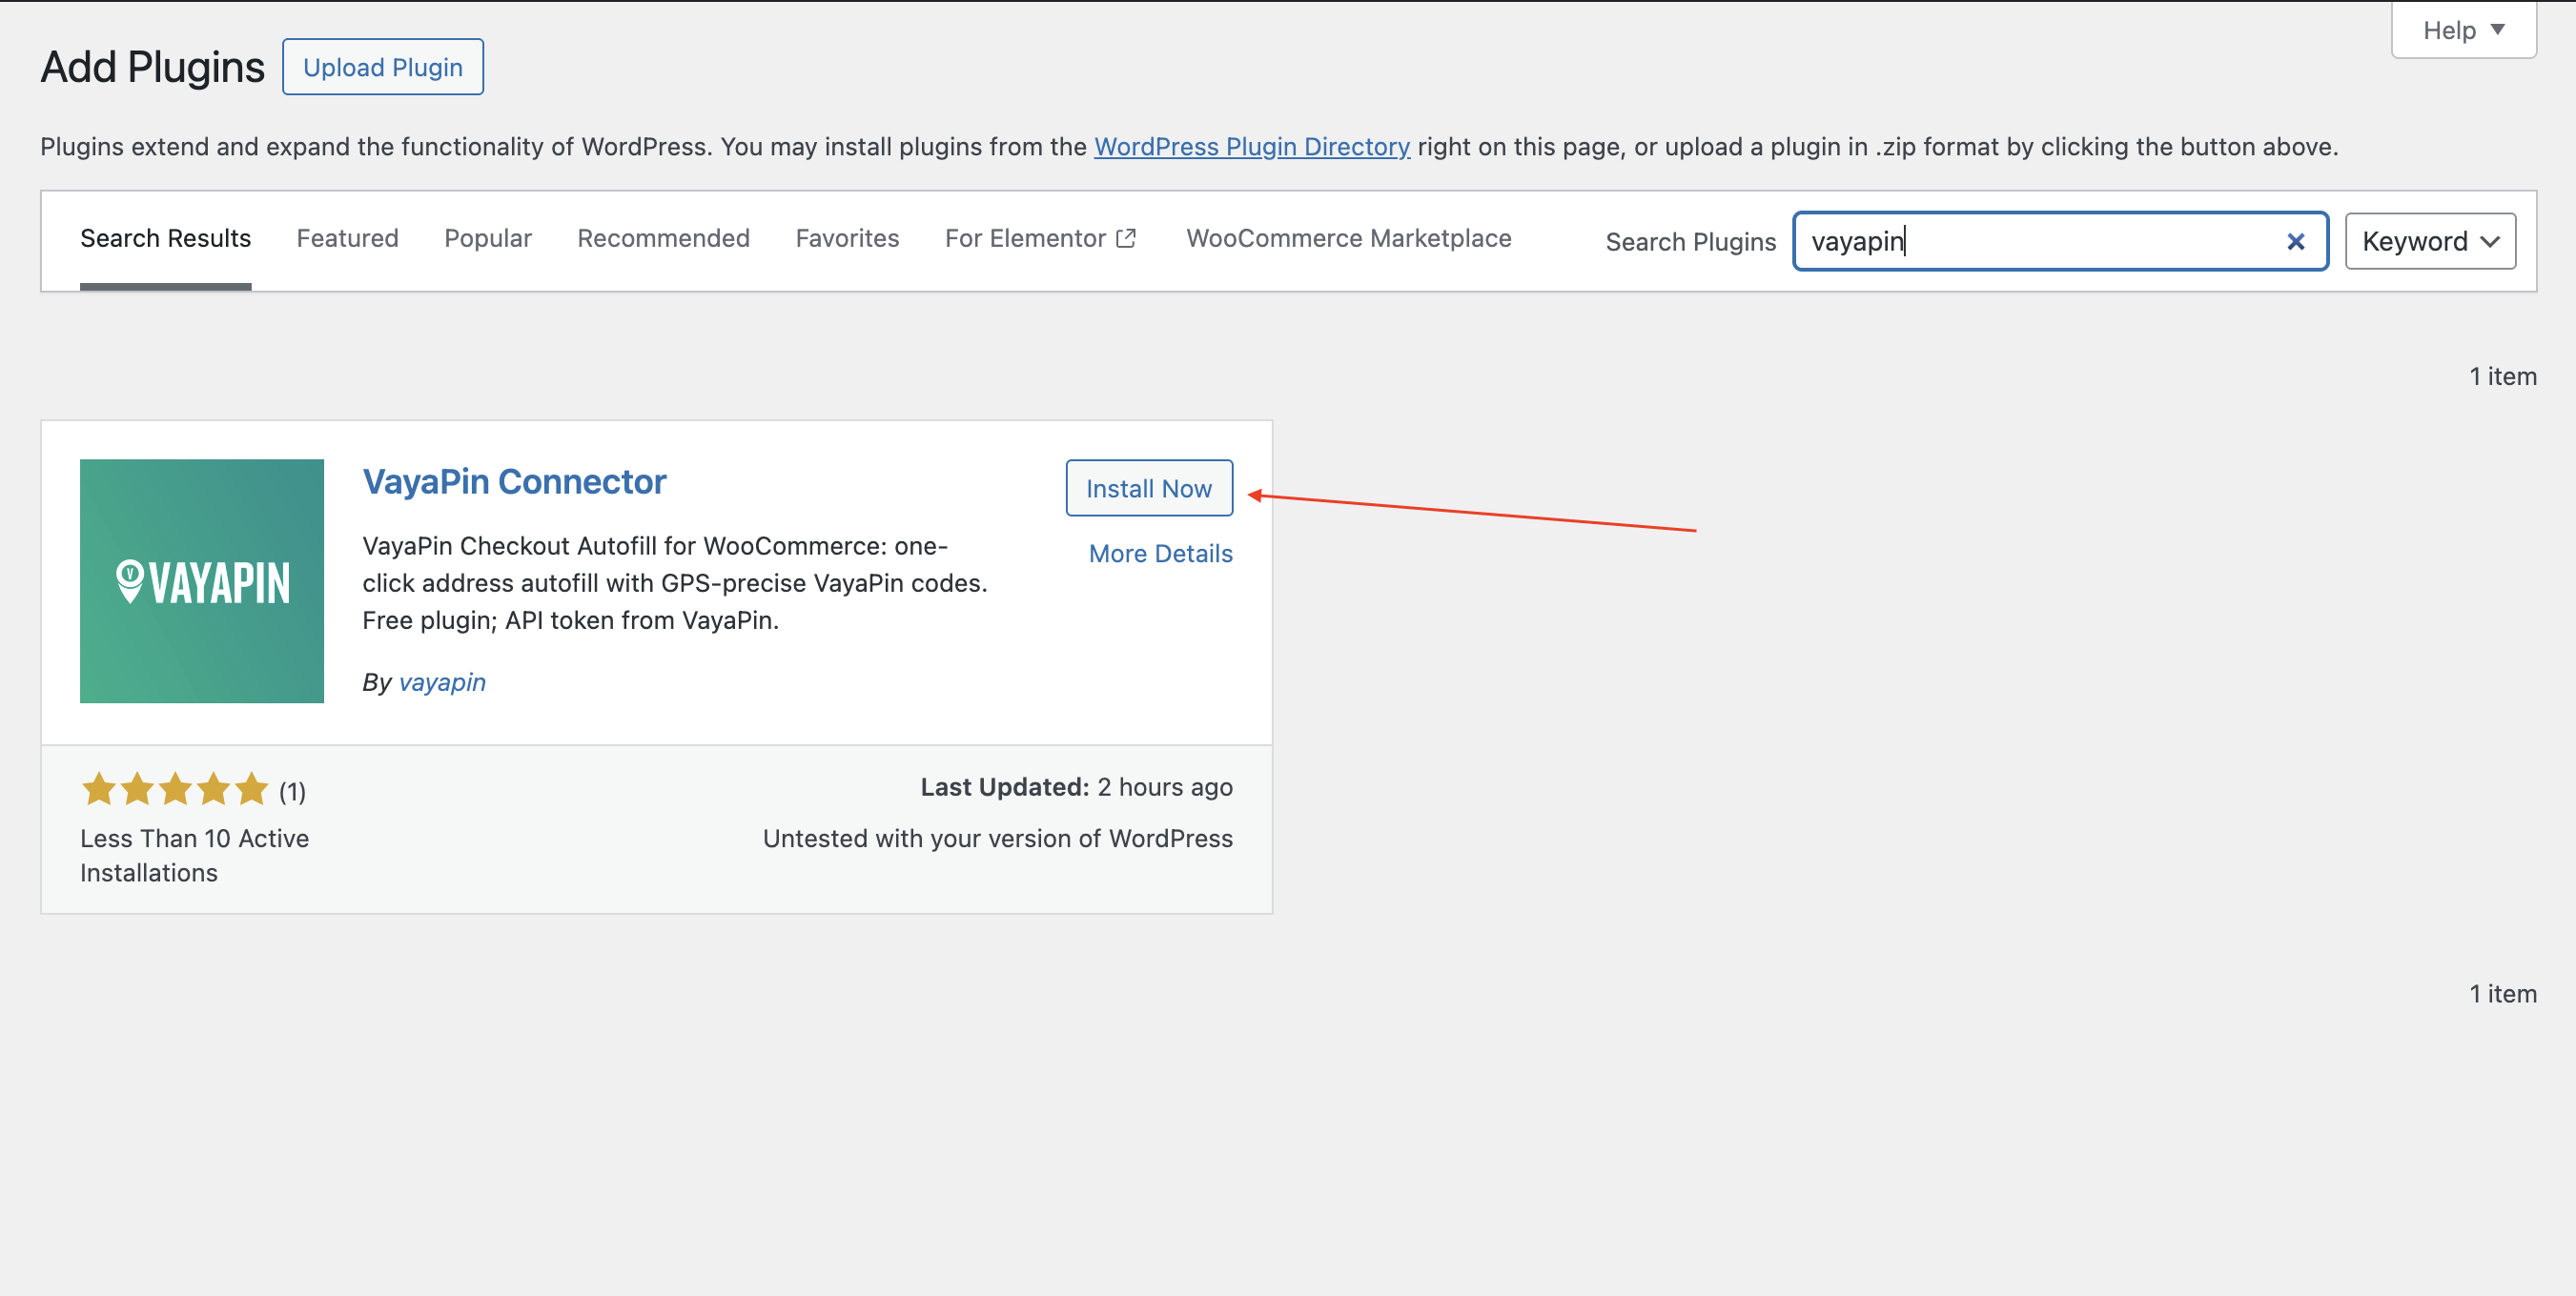Open the WooCommerce Marketplace tab

tap(1348, 239)
